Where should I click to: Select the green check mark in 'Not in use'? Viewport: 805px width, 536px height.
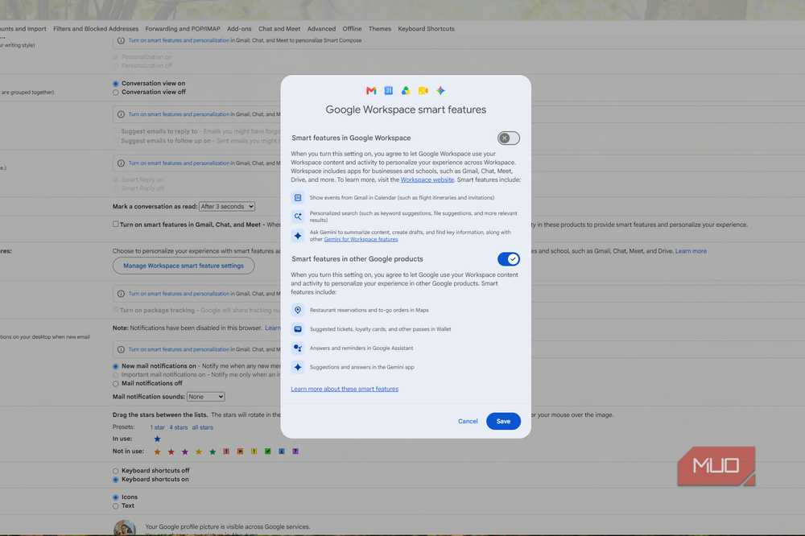pos(267,451)
